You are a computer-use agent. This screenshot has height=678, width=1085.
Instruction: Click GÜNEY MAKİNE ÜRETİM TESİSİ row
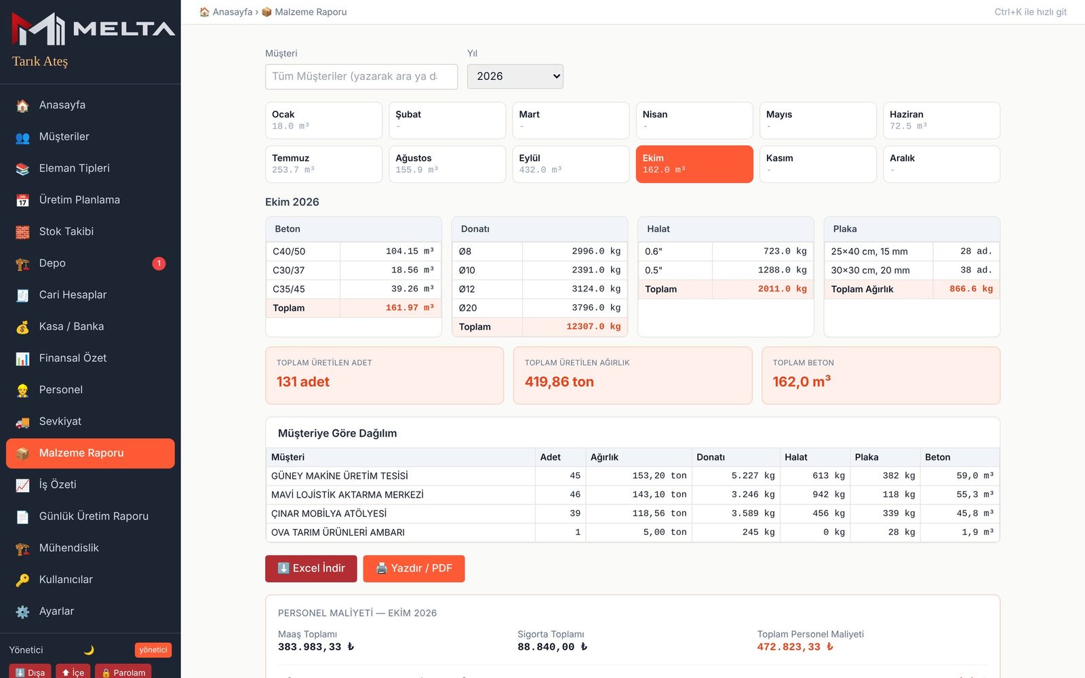[633, 476]
